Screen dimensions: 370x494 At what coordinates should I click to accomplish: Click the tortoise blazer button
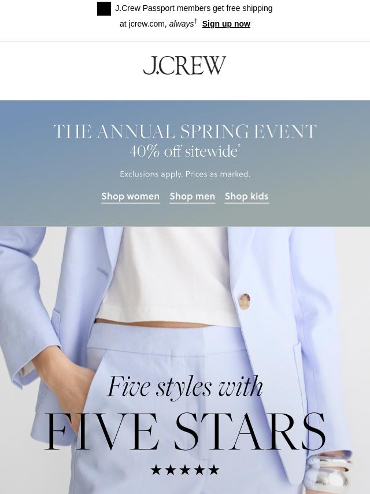pos(245,301)
